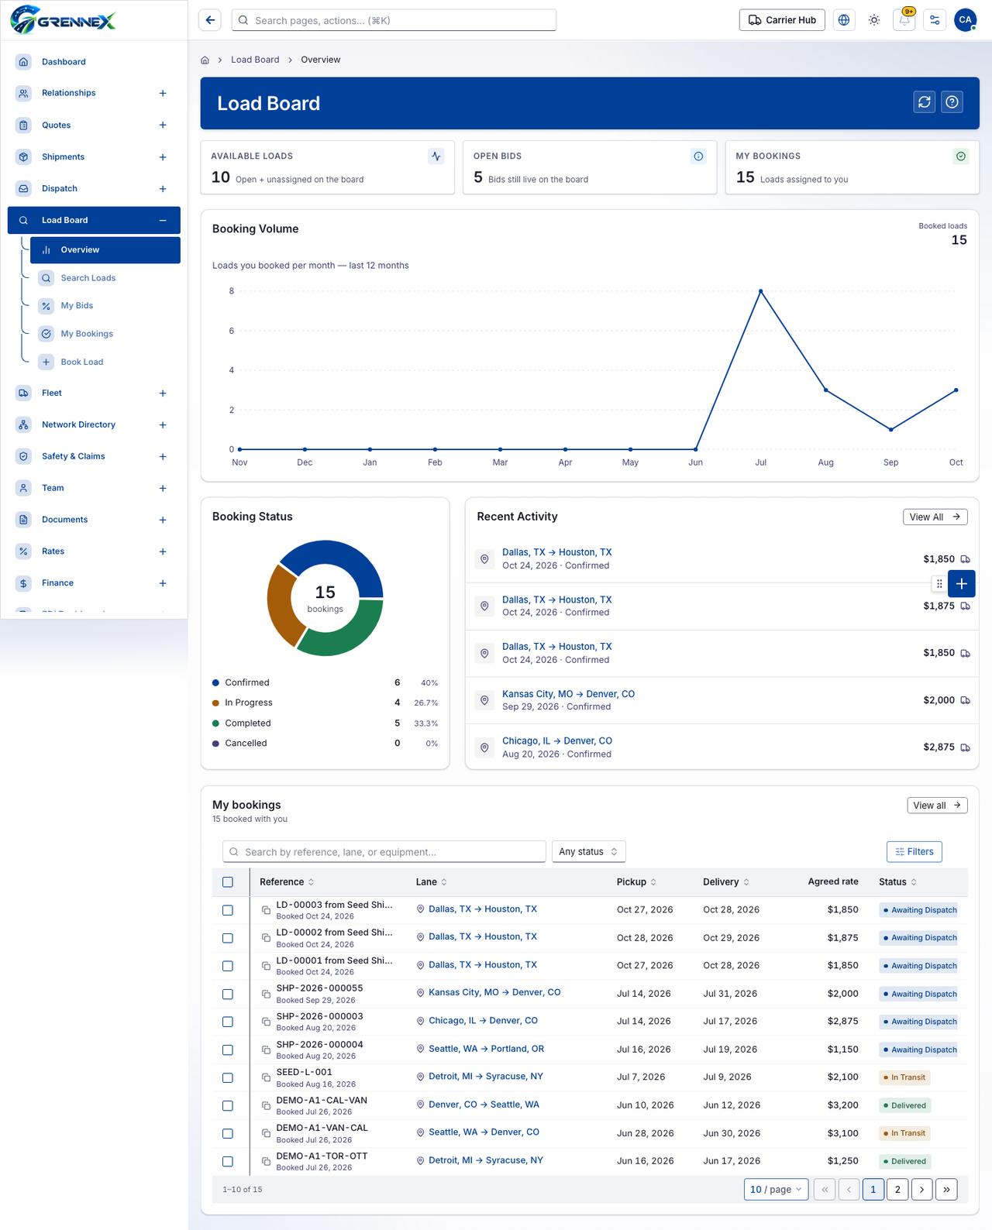
Task: Focus the bookings reference search field
Action: tap(384, 851)
